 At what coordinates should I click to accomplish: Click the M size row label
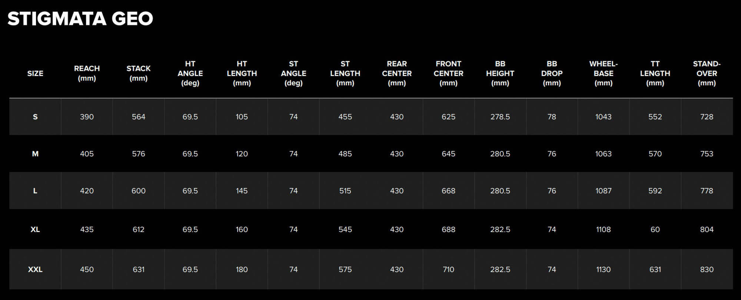pyautogui.click(x=35, y=154)
